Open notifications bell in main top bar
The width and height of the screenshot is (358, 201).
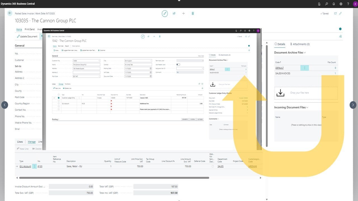point(334,4)
